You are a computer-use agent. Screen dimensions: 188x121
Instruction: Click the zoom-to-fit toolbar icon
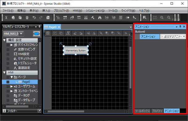155,18
